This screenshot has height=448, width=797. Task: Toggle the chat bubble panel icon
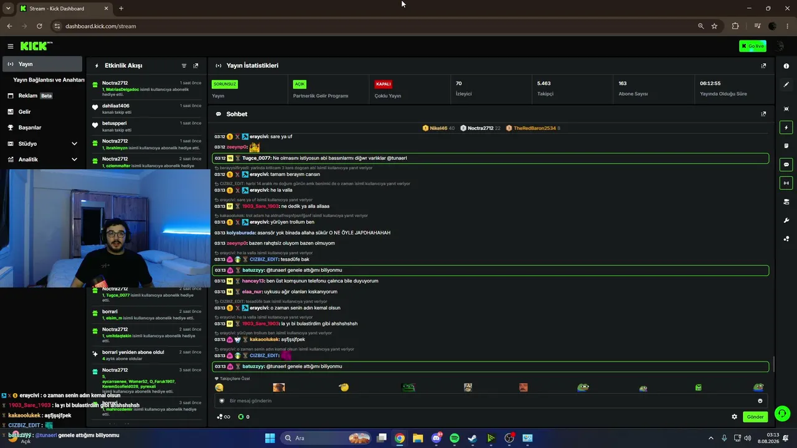786,165
